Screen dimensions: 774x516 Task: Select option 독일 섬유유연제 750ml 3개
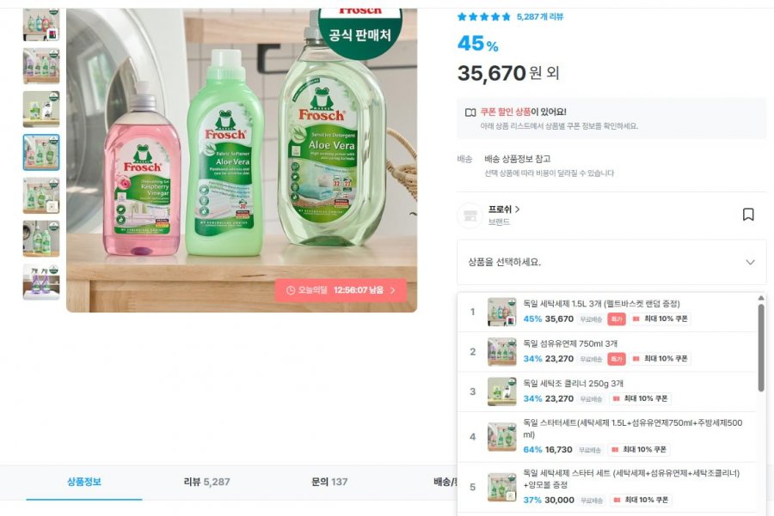(x=574, y=344)
